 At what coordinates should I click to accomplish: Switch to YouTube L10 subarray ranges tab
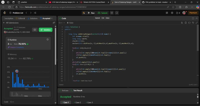click(x=63, y=2)
